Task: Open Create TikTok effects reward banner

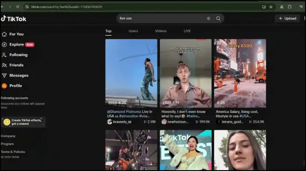Action: tap(23, 122)
